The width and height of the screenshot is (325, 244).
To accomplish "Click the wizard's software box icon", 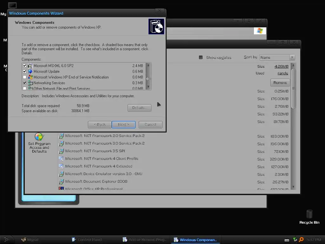I will coord(156,27).
